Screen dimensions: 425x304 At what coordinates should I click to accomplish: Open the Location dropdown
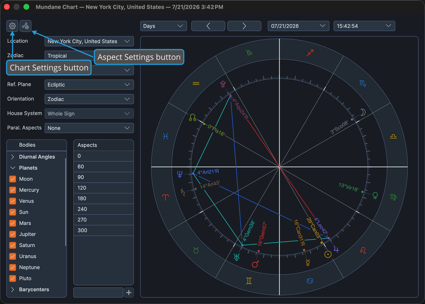(x=89, y=41)
